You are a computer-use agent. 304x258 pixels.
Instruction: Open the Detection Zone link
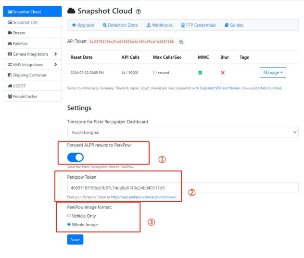coord(120,25)
